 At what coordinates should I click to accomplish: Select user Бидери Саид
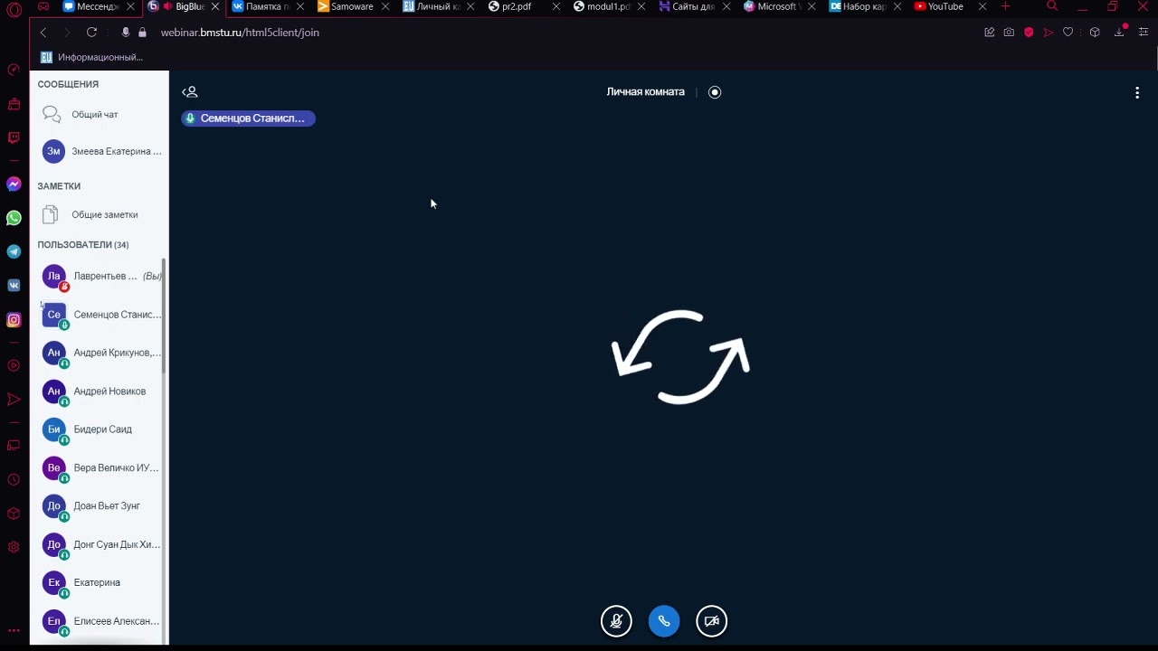click(x=100, y=429)
